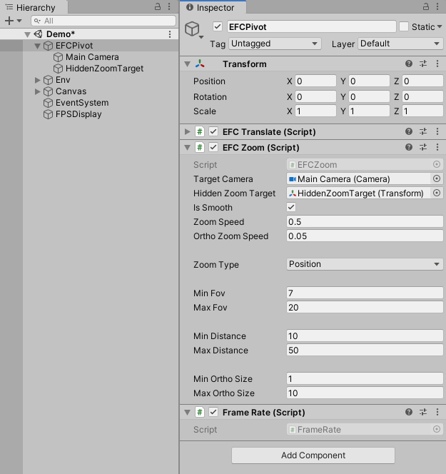Open the Tag dropdown showing Untagged
Screen dimensions: 446x474
[275, 44]
